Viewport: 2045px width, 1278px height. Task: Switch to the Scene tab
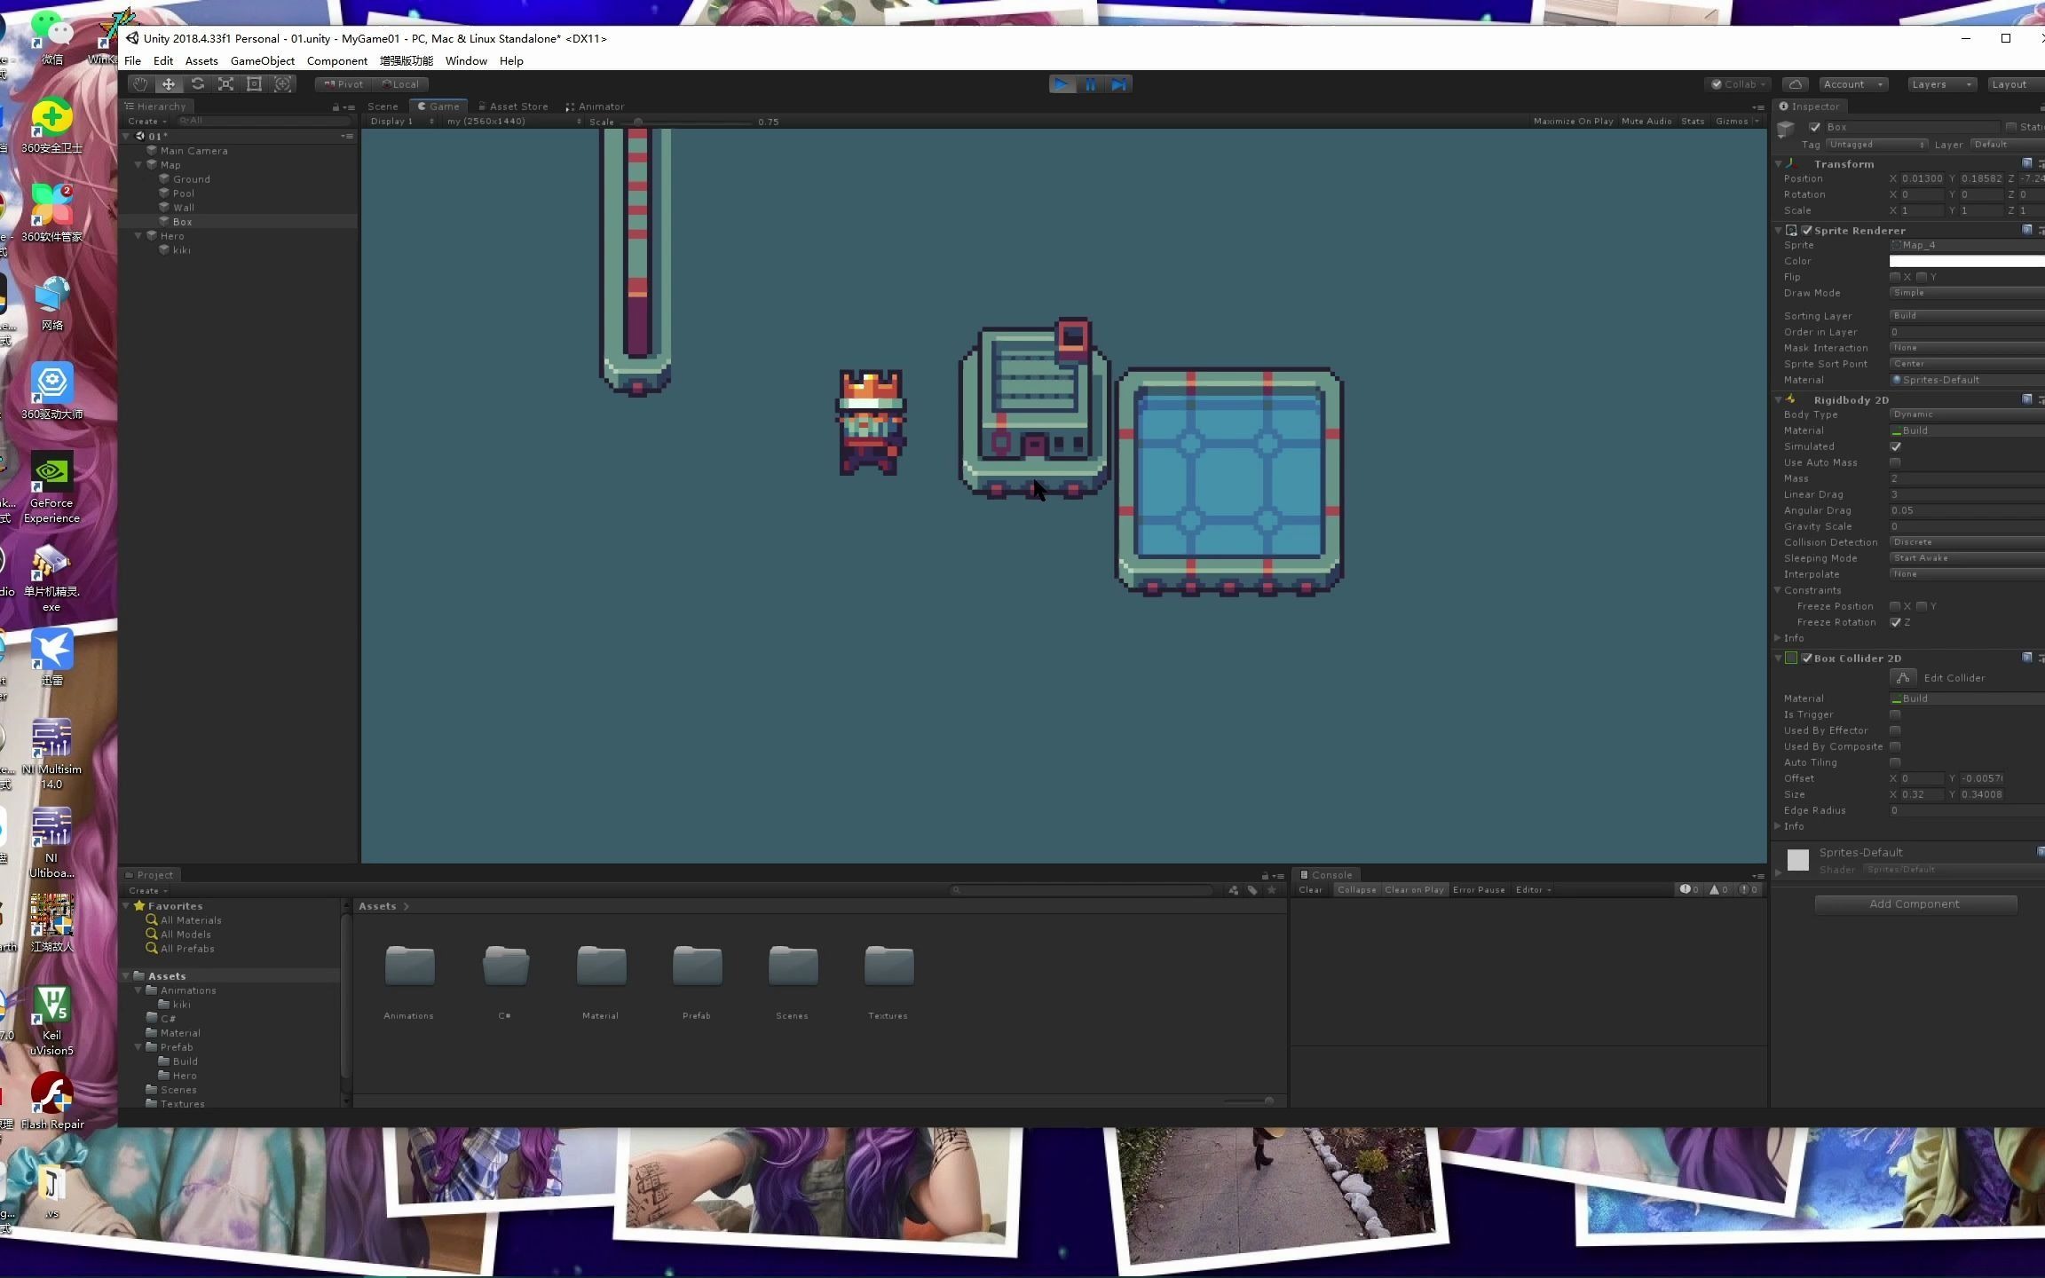click(x=382, y=106)
